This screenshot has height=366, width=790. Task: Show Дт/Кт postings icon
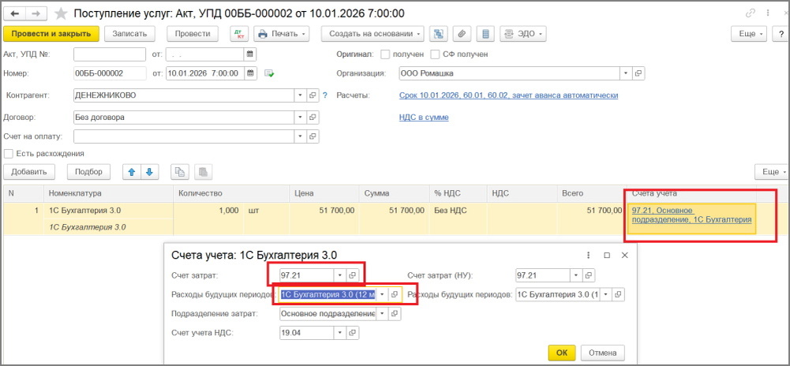[238, 34]
